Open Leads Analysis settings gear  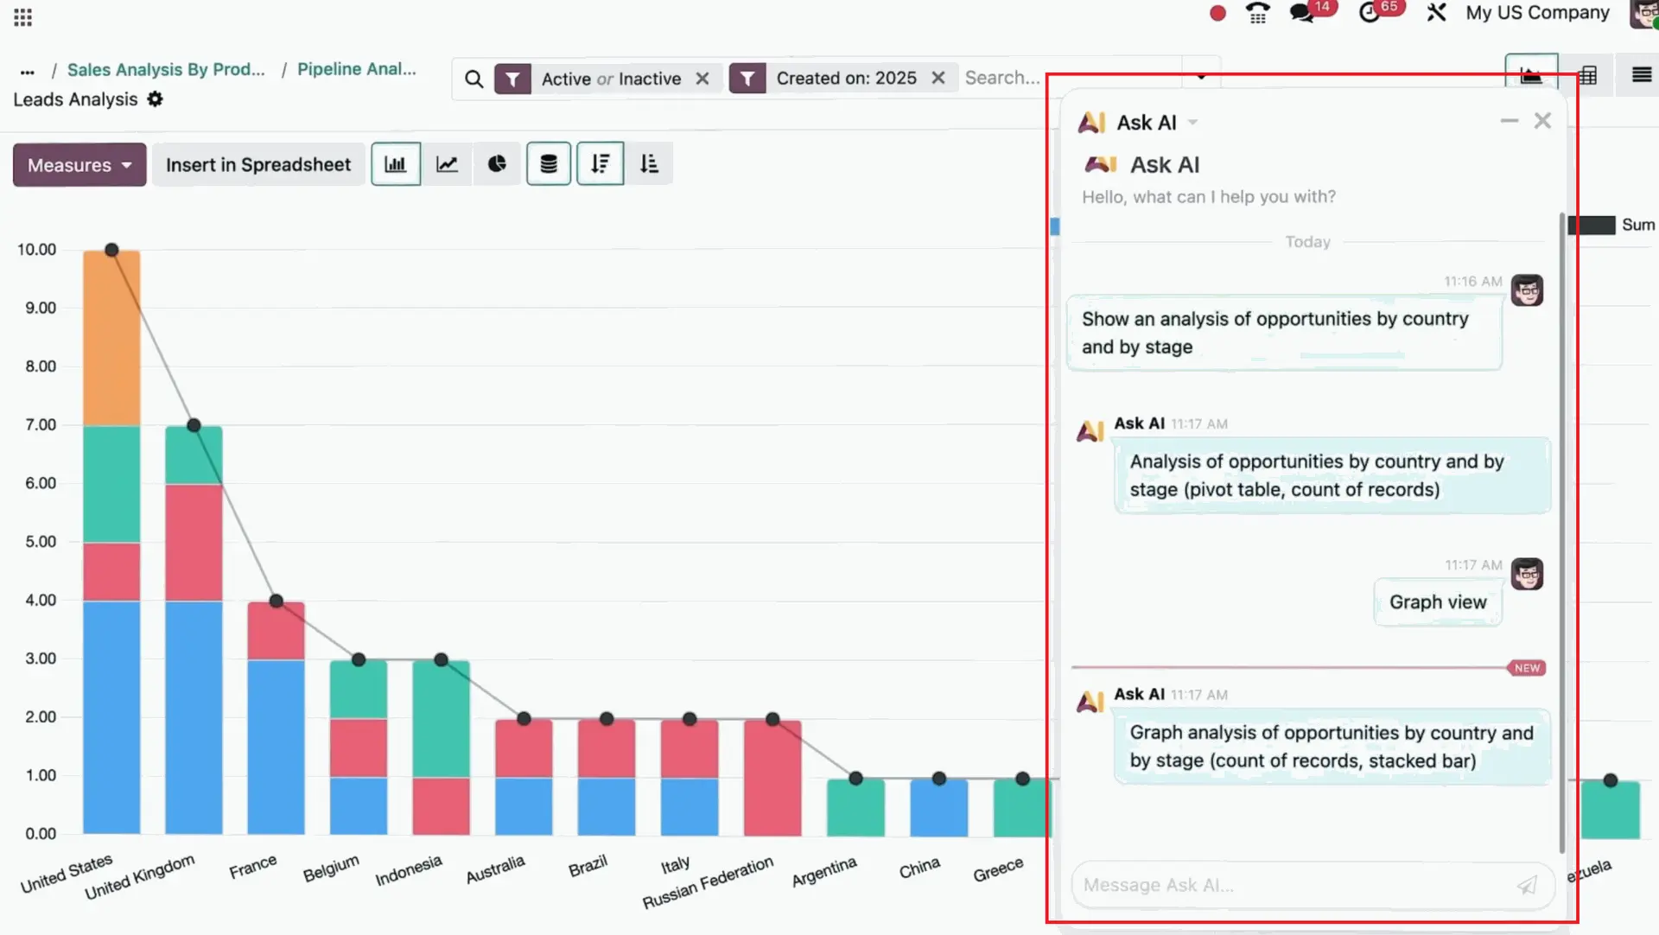(x=156, y=99)
